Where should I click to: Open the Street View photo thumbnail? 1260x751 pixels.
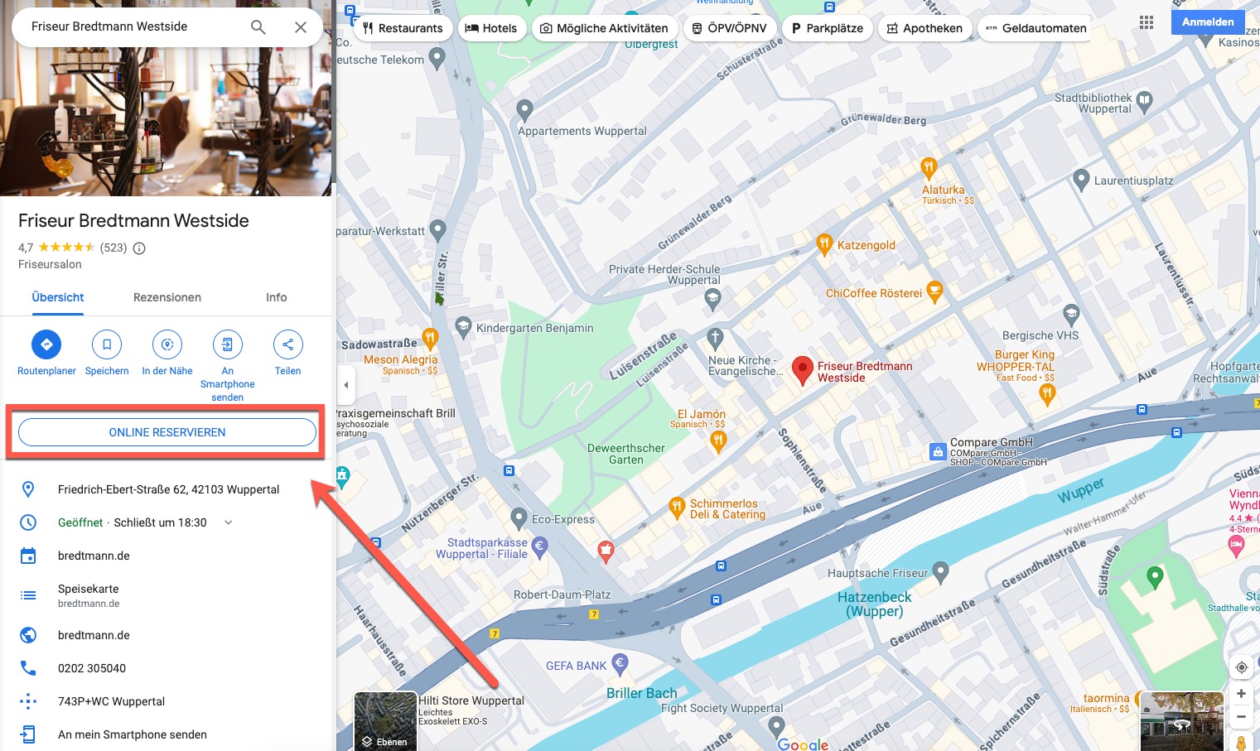point(1182,722)
